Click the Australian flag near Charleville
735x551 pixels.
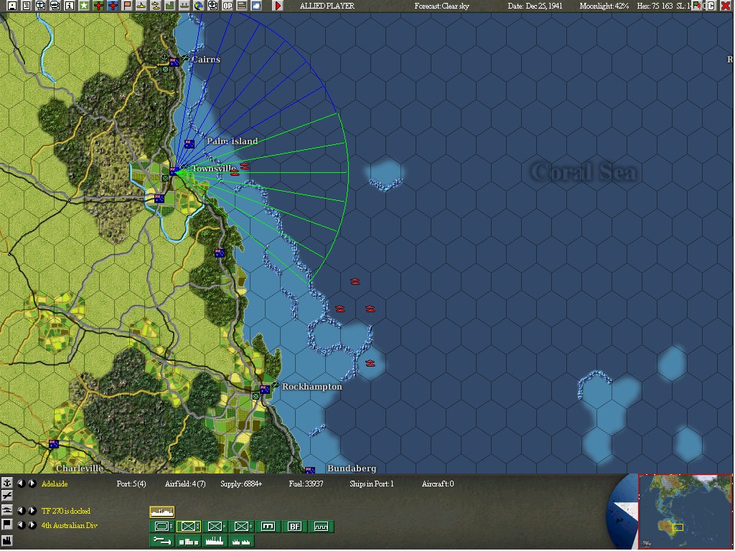54,443
